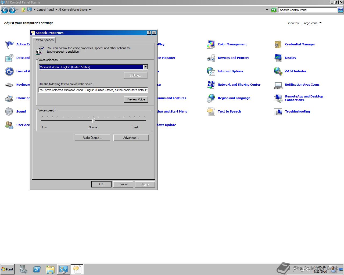Open the Display monitor icon
The height and width of the screenshot is (275, 344).
(x=278, y=58)
